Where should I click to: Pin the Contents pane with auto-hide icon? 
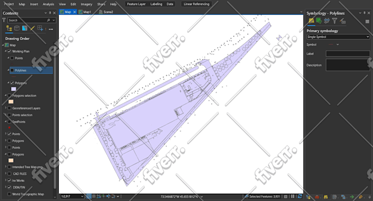50,13
